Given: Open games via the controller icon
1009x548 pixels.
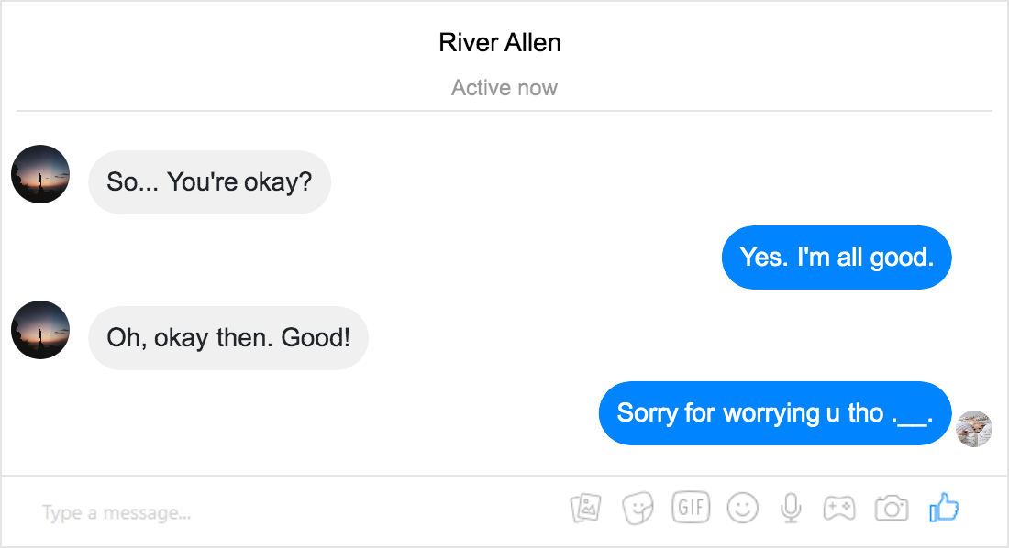Looking at the screenshot, I should (839, 508).
